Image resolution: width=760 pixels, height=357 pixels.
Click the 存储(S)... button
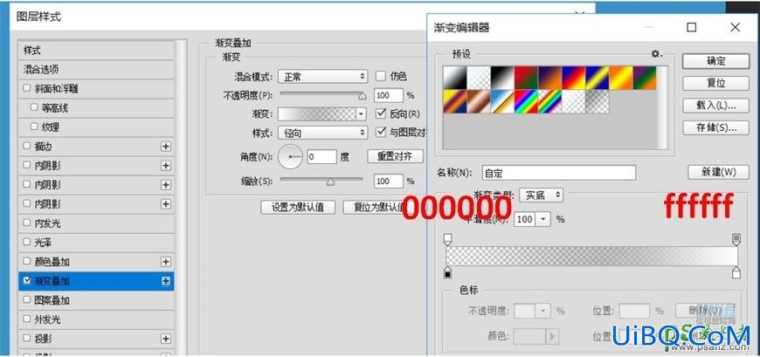pyautogui.click(x=716, y=128)
